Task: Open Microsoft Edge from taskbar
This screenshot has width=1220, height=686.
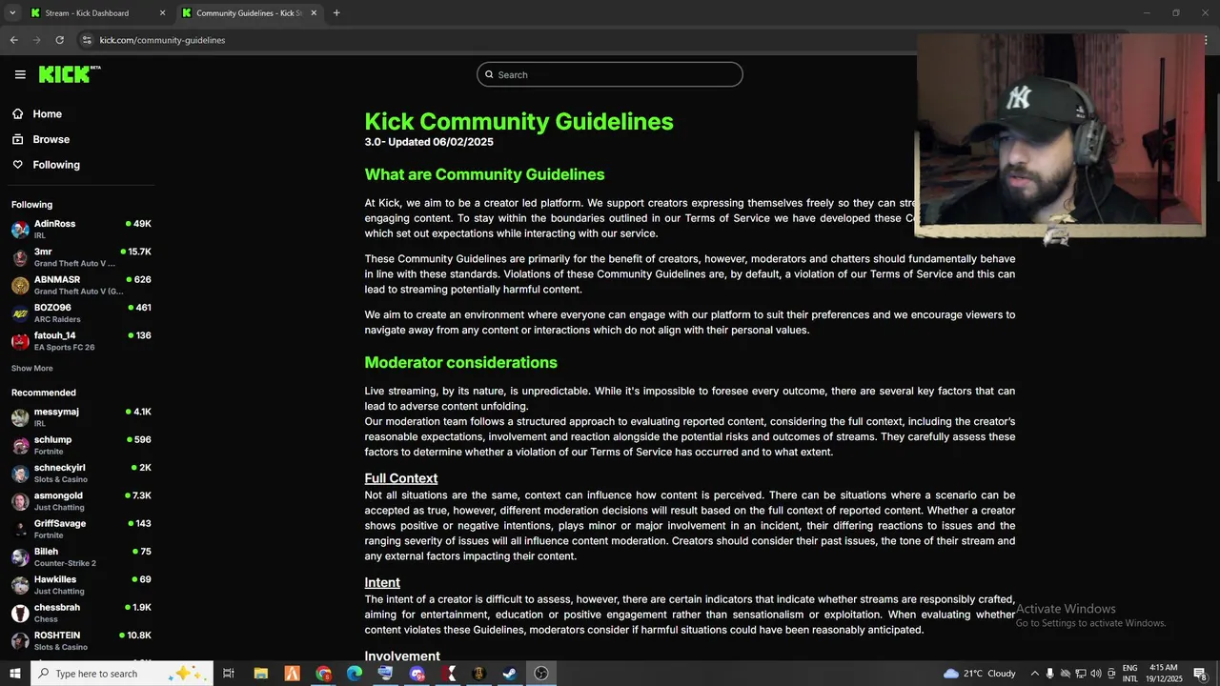Action: (355, 674)
